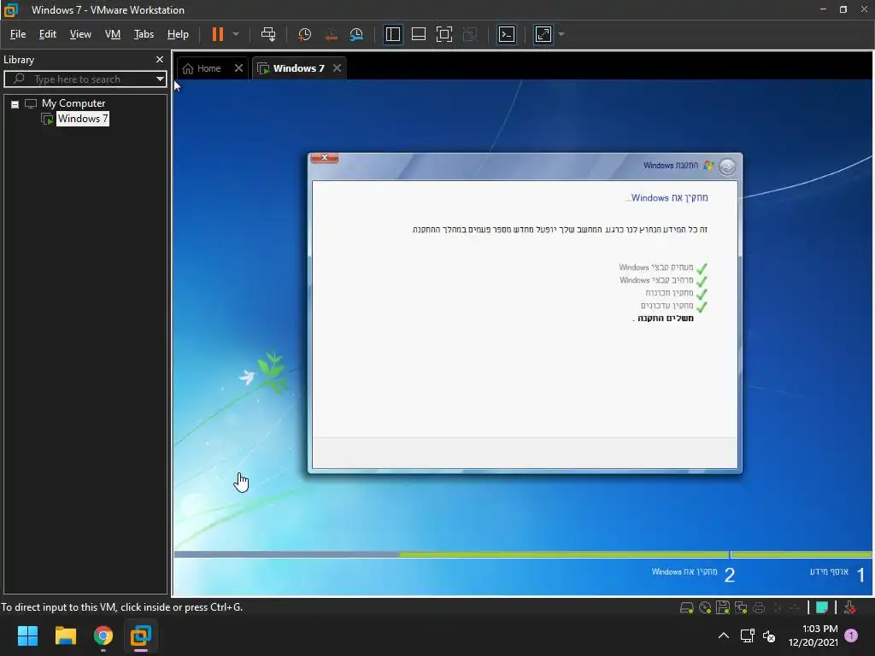Click the hard disk status bar icon
This screenshot has width=875, height=656.
point(686,608)
